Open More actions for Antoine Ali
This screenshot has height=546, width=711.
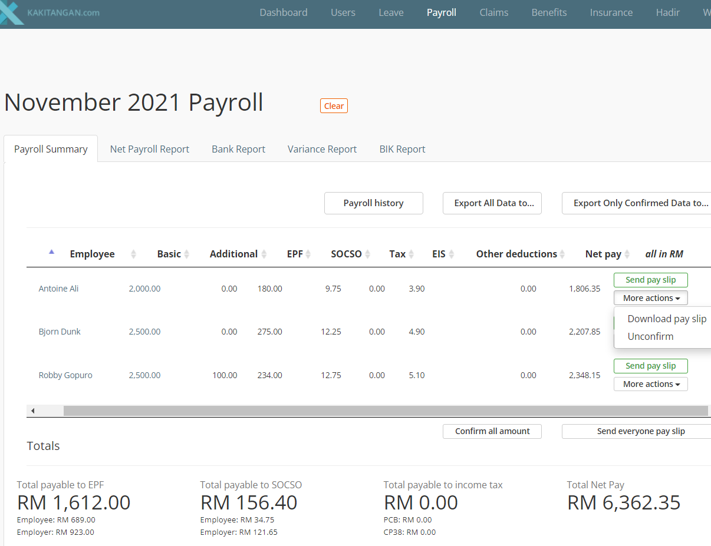[x=650, y=297]
